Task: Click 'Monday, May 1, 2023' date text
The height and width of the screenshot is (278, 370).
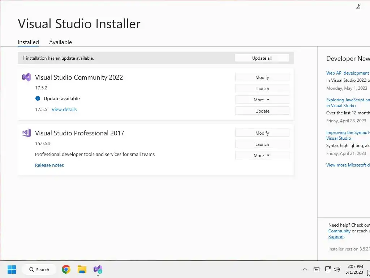Action: (347, 88)
